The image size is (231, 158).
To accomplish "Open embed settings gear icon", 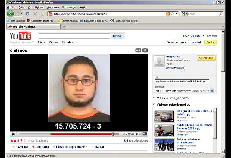I will pos(212,91).
